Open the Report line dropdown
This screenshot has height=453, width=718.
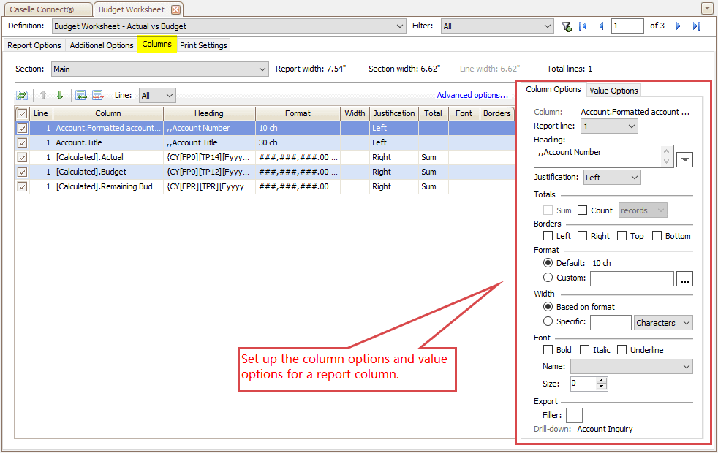coord(609,126)
